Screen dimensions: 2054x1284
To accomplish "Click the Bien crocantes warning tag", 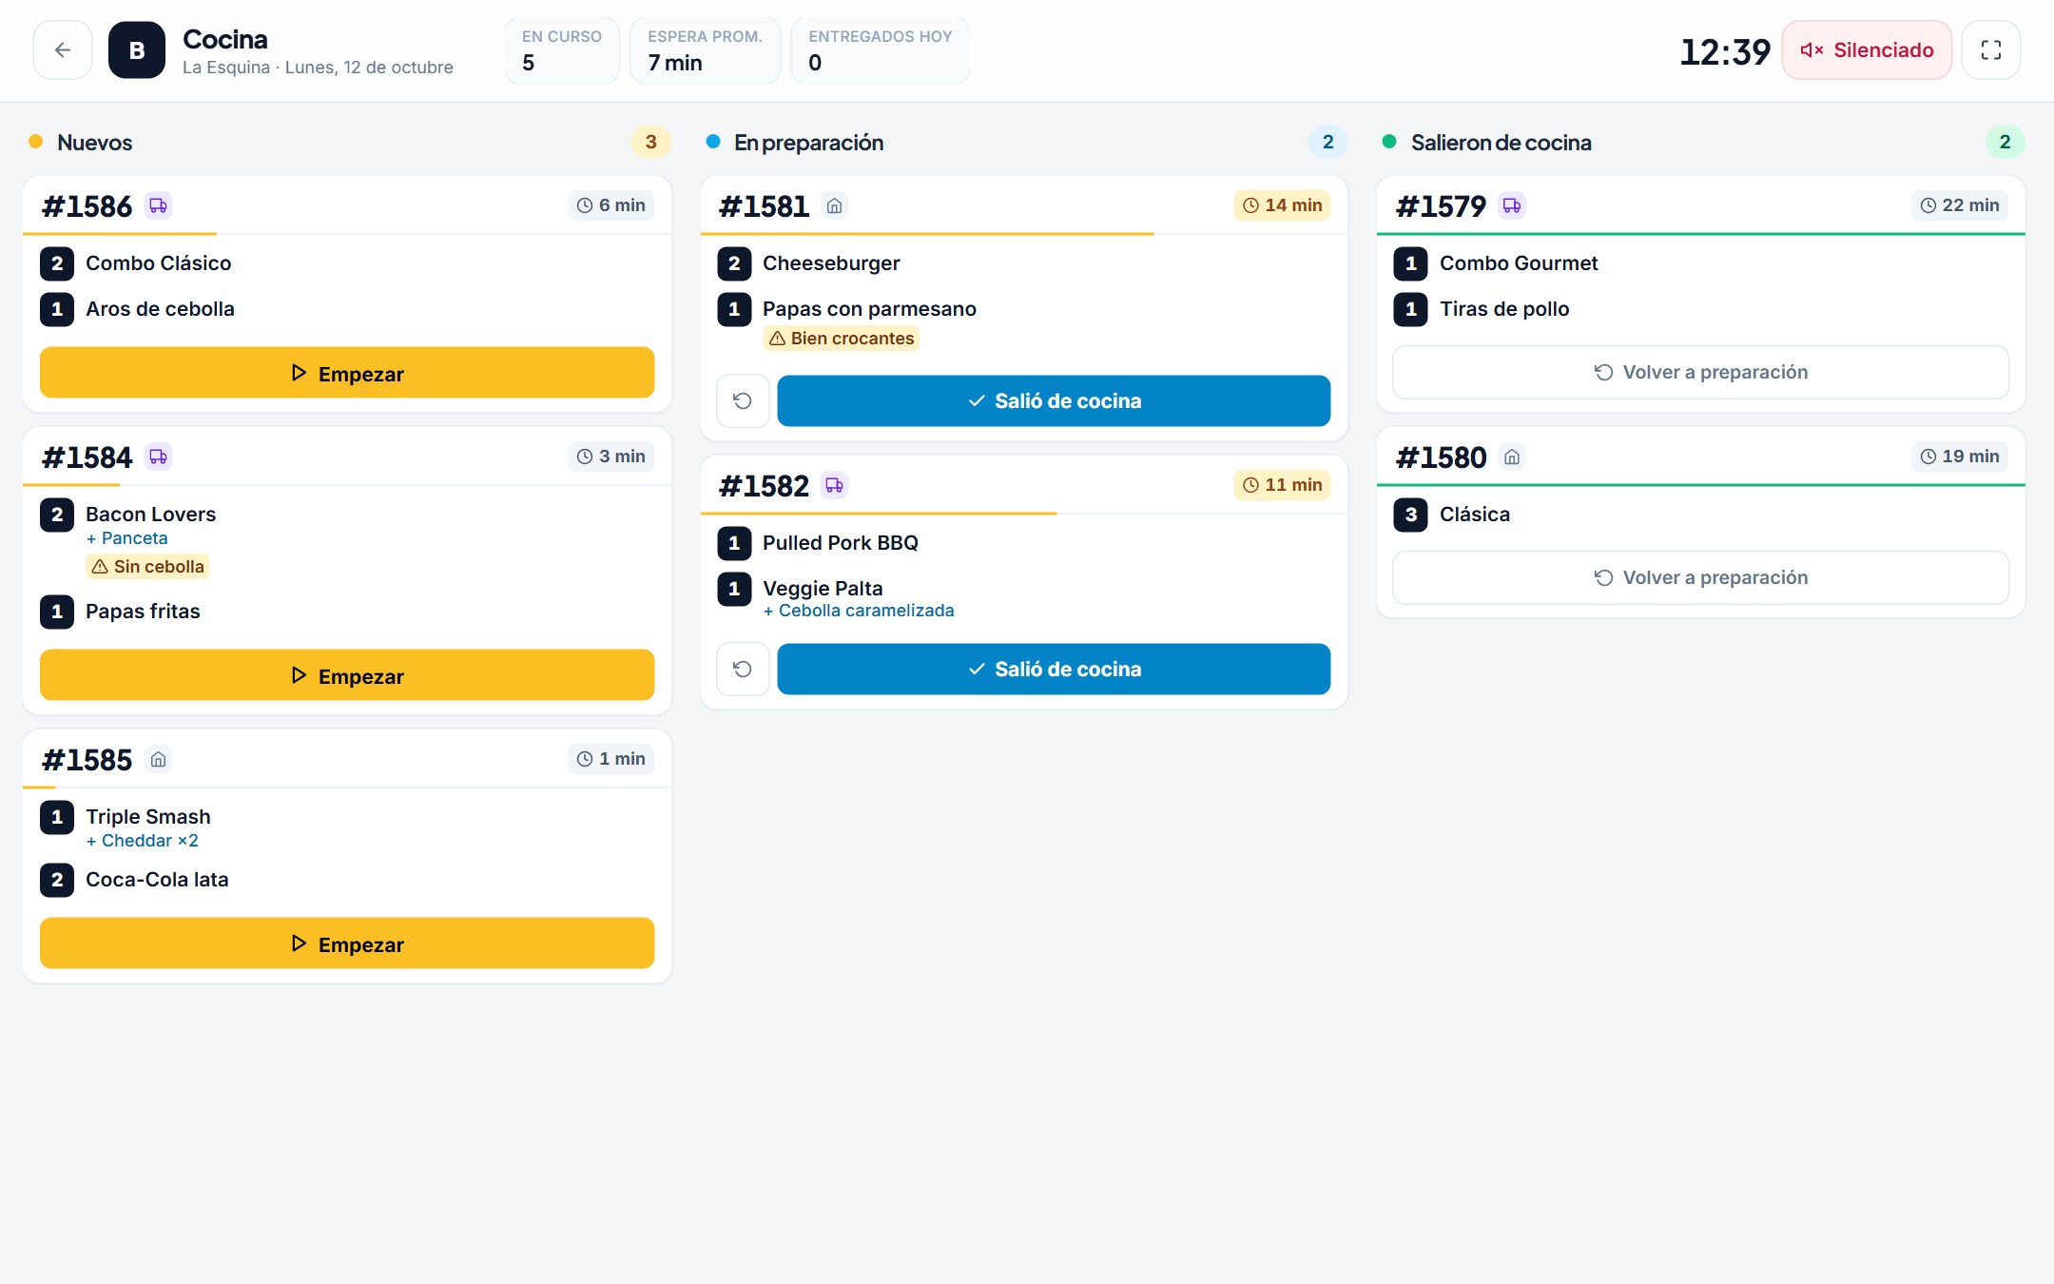I will 841,339.
